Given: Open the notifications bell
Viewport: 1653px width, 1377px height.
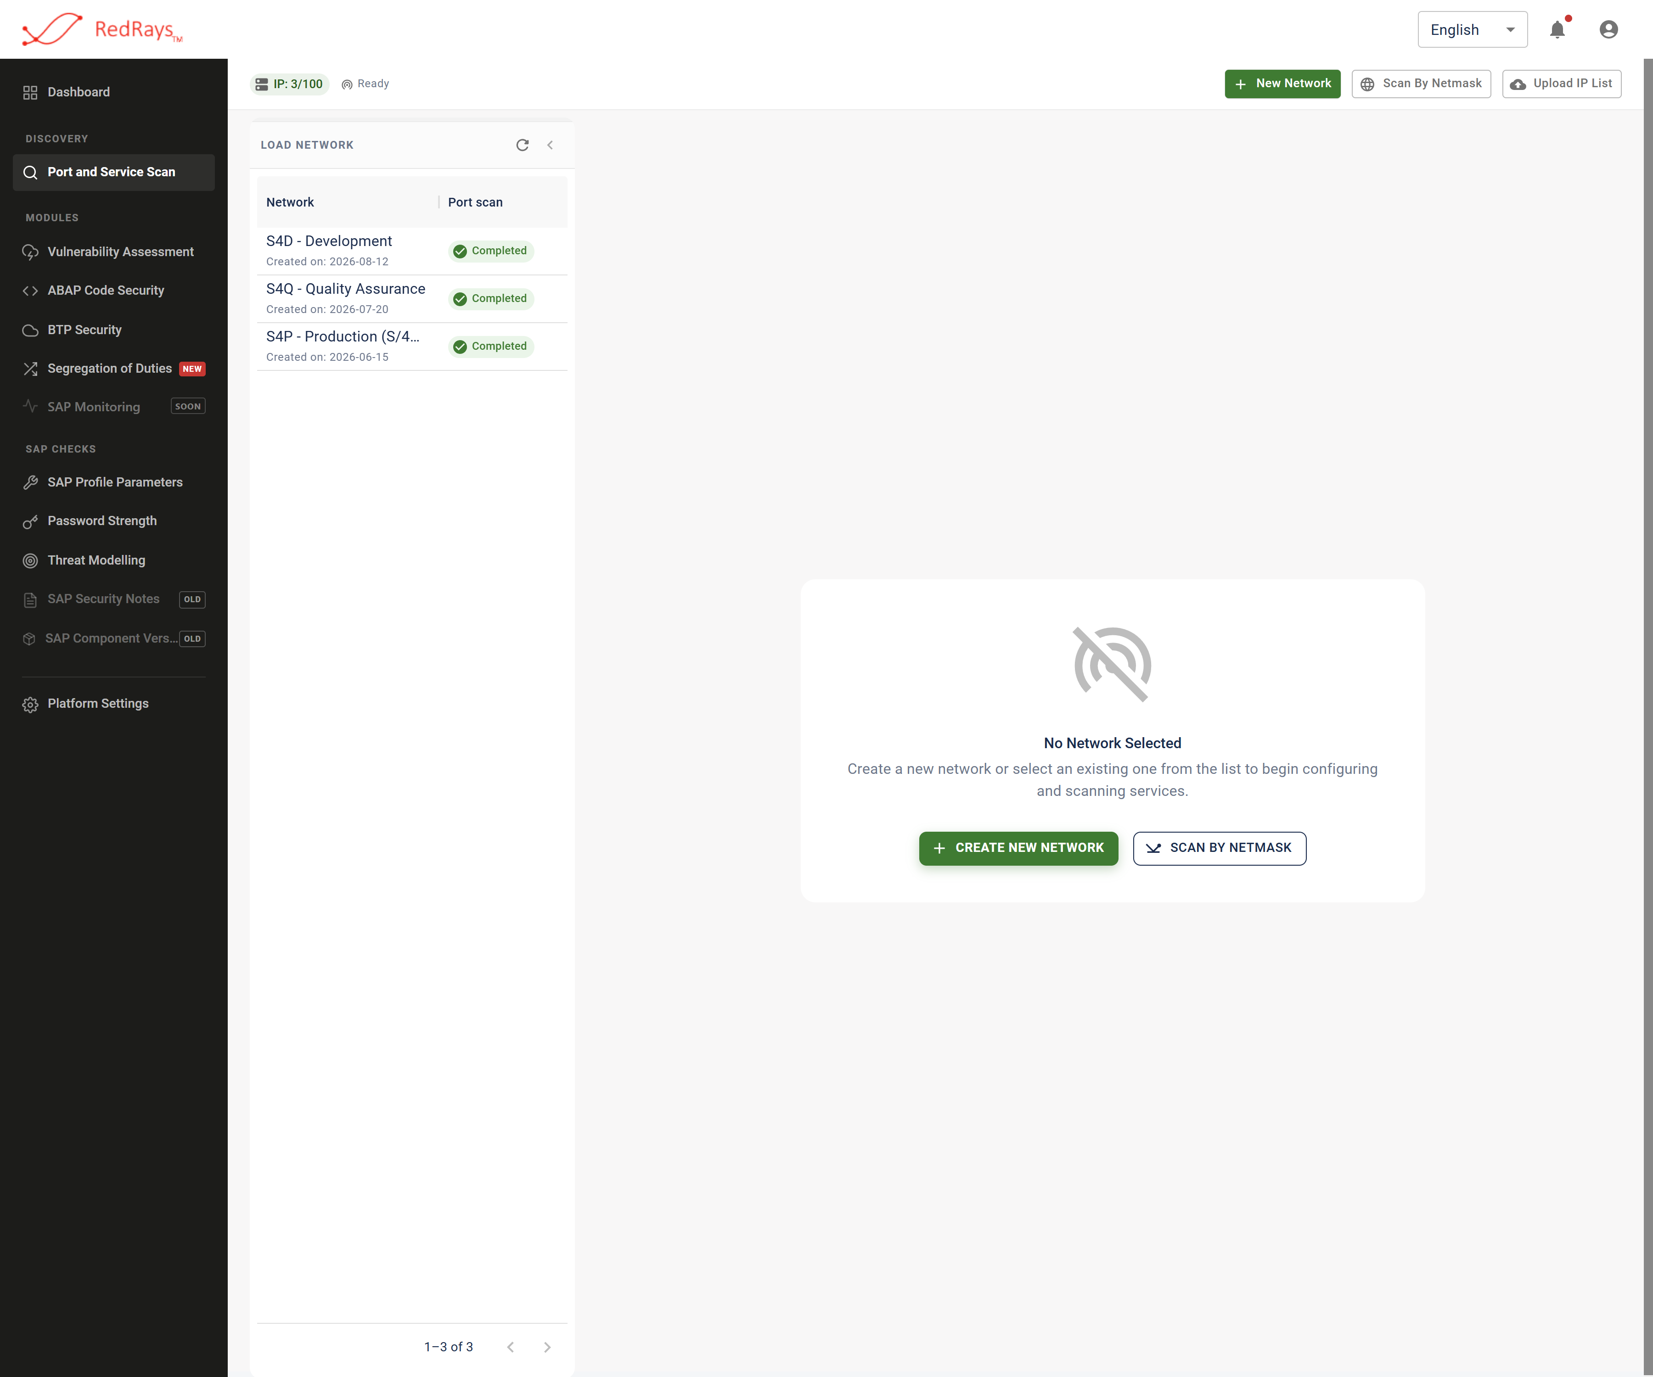Looking at the screenshot, I should pos(1558,29).
